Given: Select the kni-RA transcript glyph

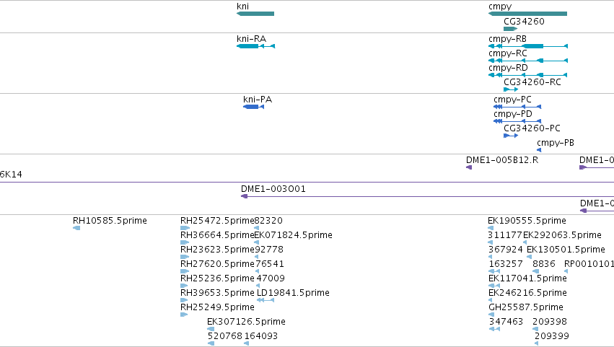Looking at the screenshot, I should tap(255, 46).
